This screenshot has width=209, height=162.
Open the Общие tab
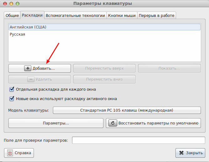pyautogui.click(x=12, y=15)
